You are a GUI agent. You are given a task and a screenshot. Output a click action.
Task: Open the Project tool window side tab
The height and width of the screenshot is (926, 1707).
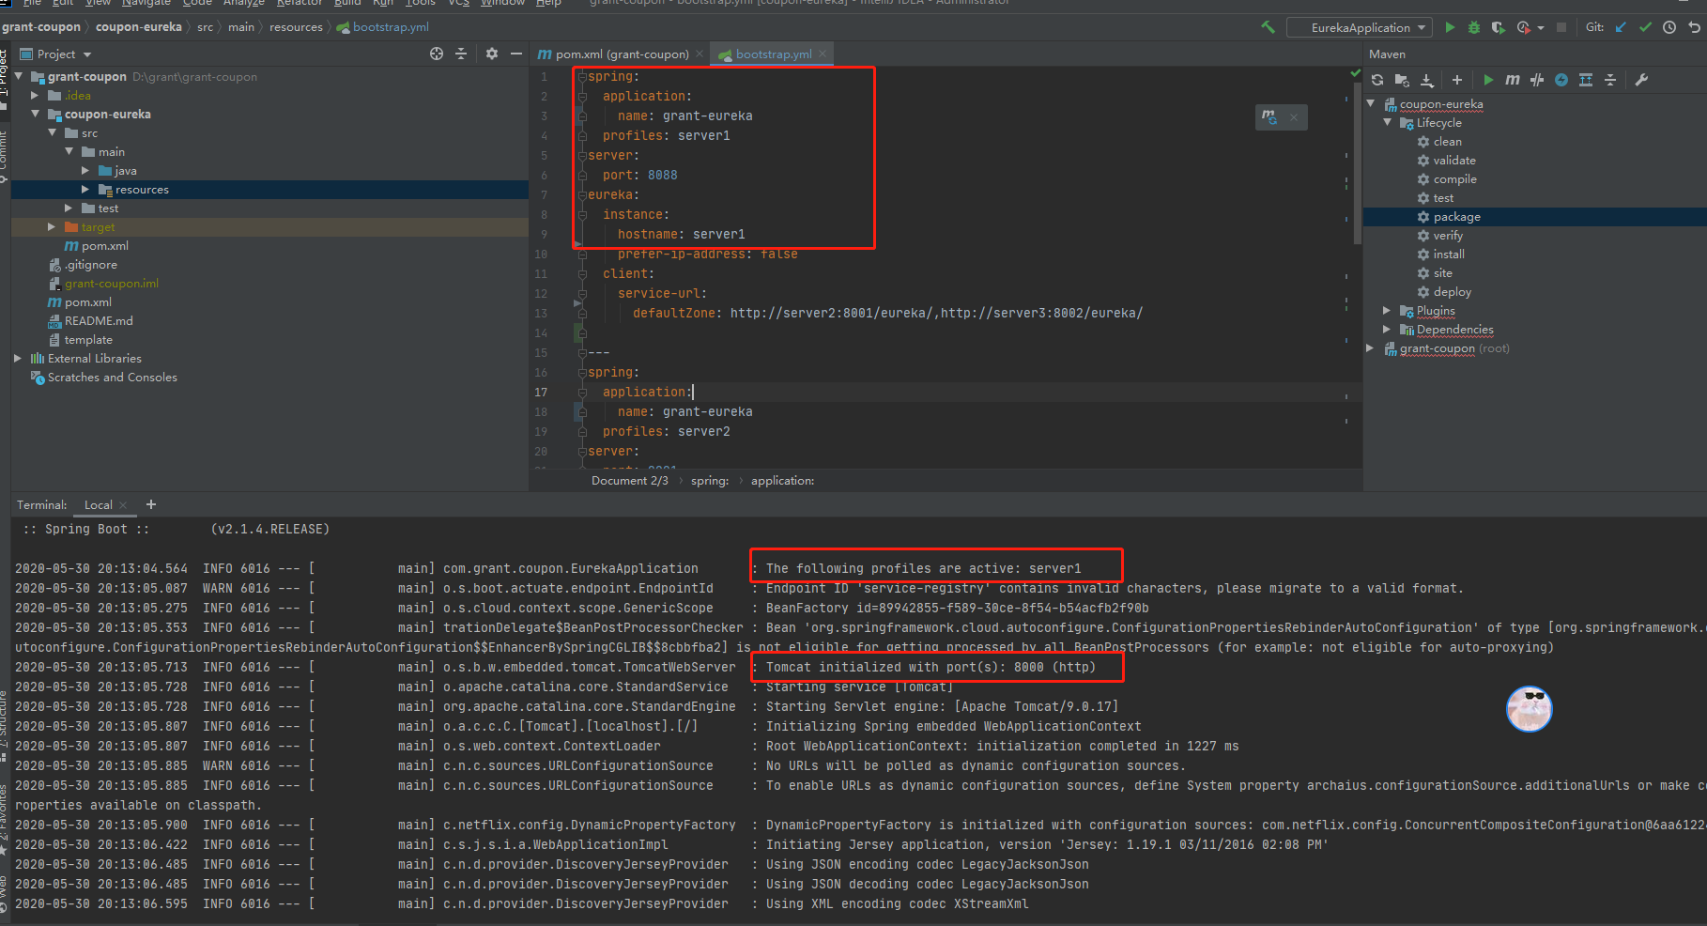coord(5,73)
